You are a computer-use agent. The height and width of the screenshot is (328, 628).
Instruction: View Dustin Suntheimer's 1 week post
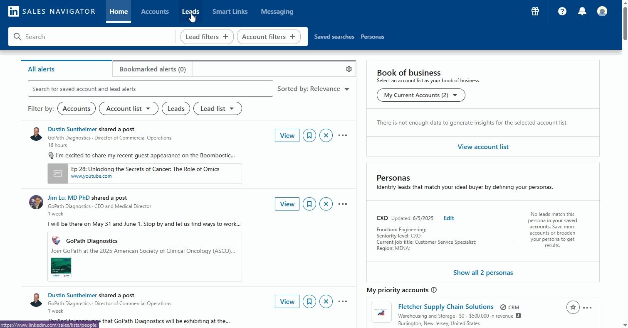[x=287, y=301]
